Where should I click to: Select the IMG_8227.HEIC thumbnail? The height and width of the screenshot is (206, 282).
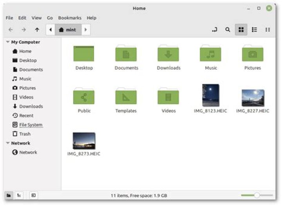coord(253,98)
